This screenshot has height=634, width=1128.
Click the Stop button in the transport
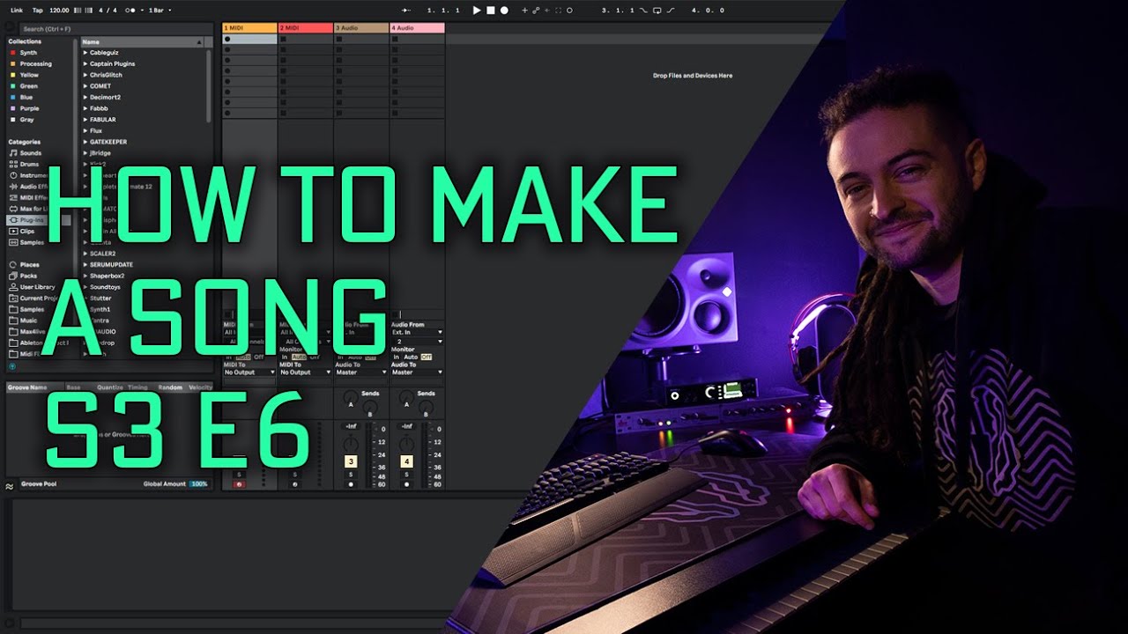coord(491,11)
